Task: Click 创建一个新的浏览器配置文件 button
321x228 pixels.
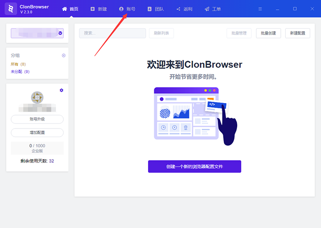Action: tap(194, 166)
